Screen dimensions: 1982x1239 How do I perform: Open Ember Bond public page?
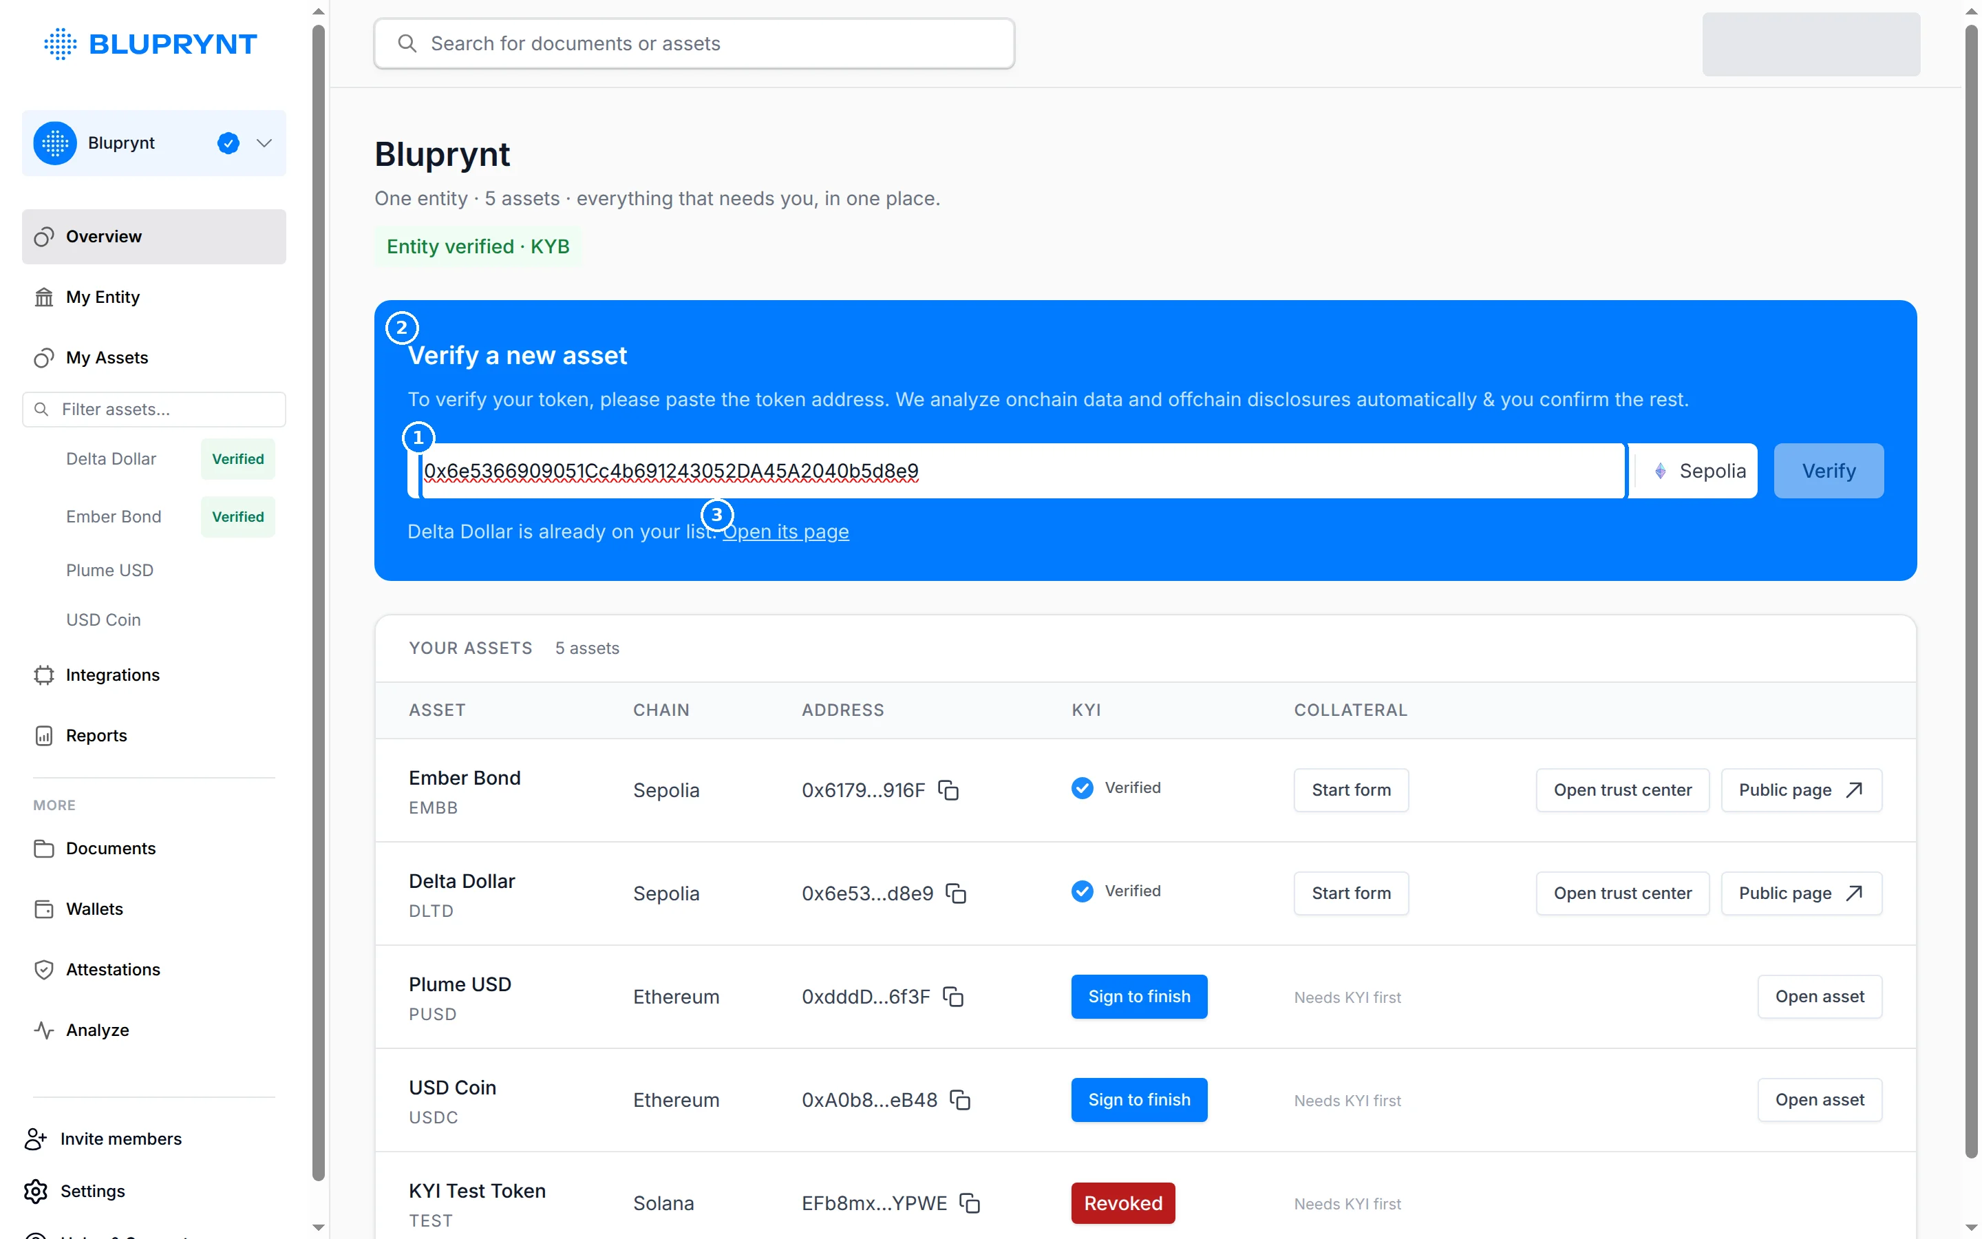click(1801, 790)
